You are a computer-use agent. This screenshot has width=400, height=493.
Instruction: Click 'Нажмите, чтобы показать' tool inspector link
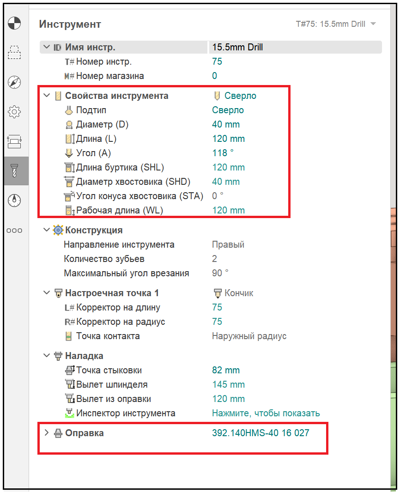266,413
